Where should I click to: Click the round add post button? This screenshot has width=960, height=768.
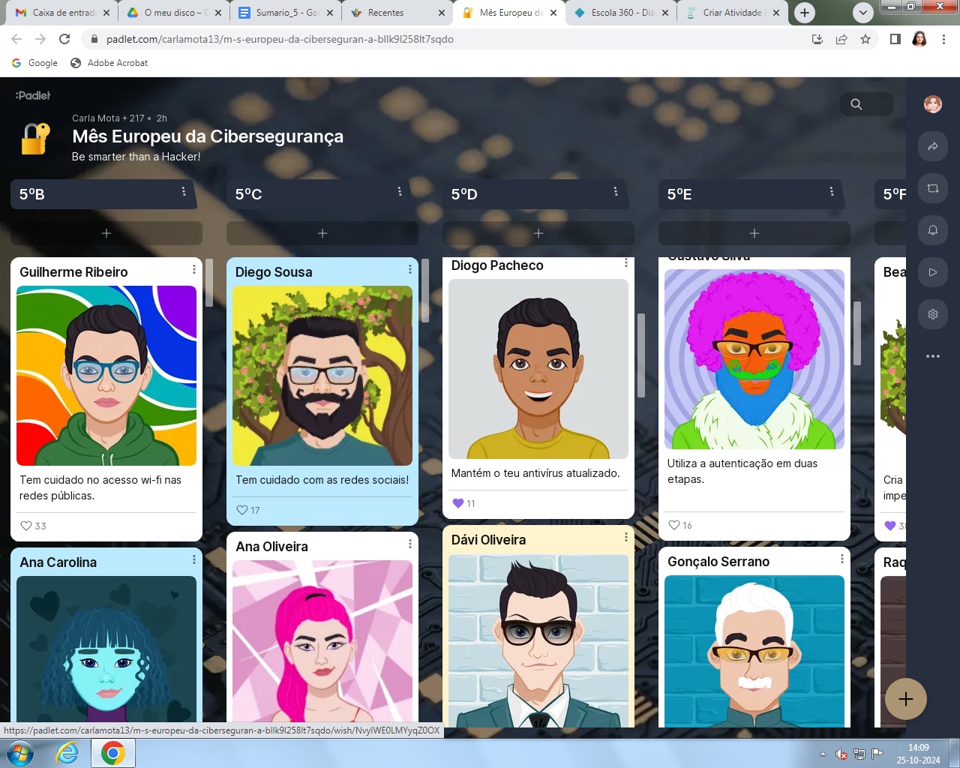(905, 699)
